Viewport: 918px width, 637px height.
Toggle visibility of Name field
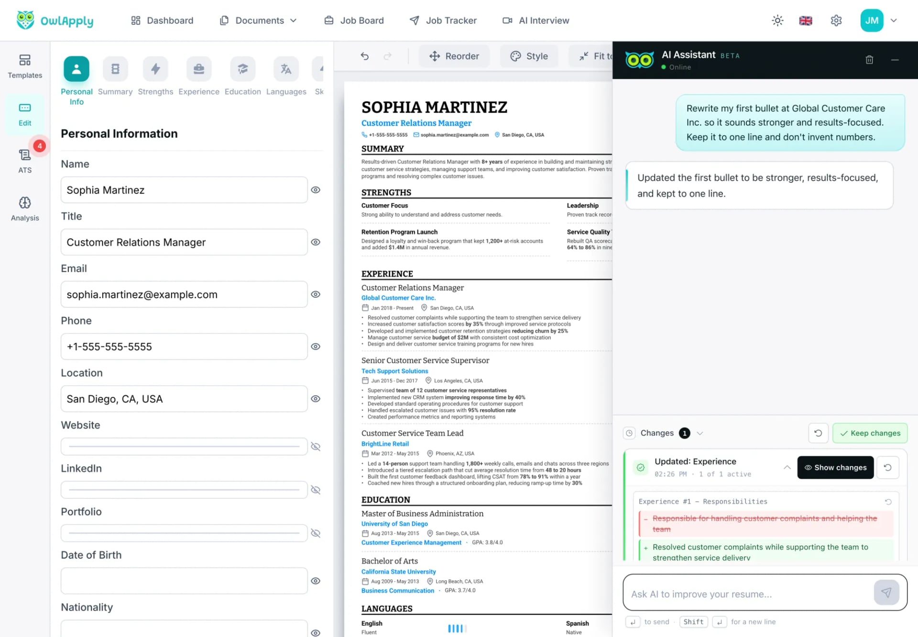click(x=316, y=190)
